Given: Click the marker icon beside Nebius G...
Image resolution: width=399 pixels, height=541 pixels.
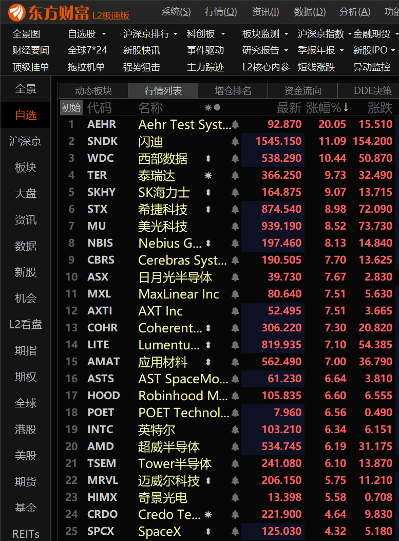Looking at the screenshot, I should click(x=208, y=243).
